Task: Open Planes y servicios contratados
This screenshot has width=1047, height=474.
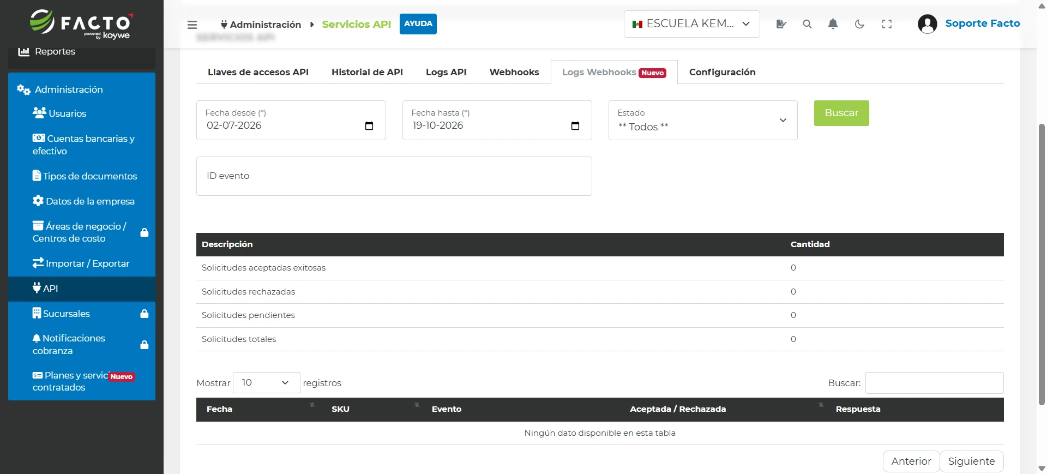Action: (83, 381)
